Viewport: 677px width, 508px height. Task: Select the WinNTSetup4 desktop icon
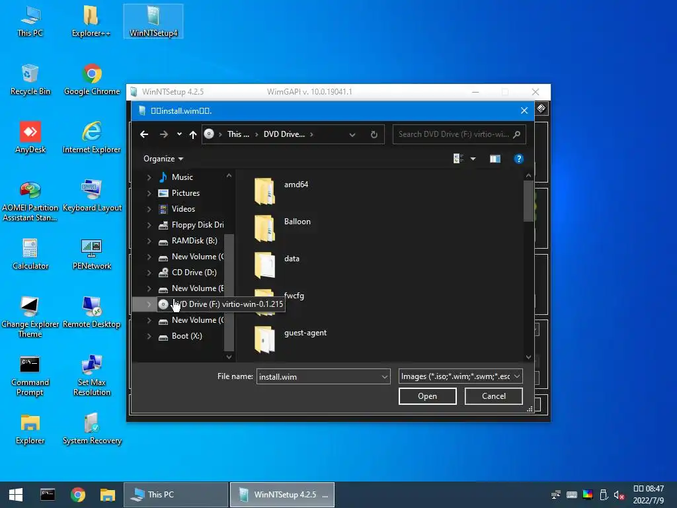tap(153, 22)
